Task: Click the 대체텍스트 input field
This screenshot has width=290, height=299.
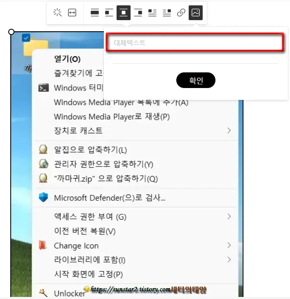Action: tap(195, 42)
